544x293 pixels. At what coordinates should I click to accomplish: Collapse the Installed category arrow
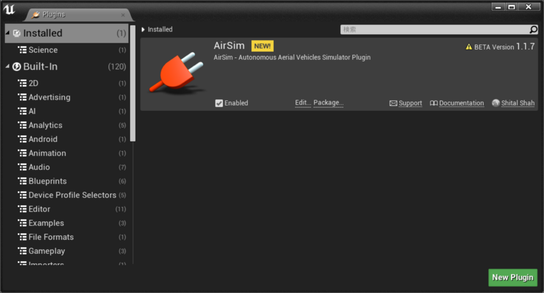coord(7,32)
